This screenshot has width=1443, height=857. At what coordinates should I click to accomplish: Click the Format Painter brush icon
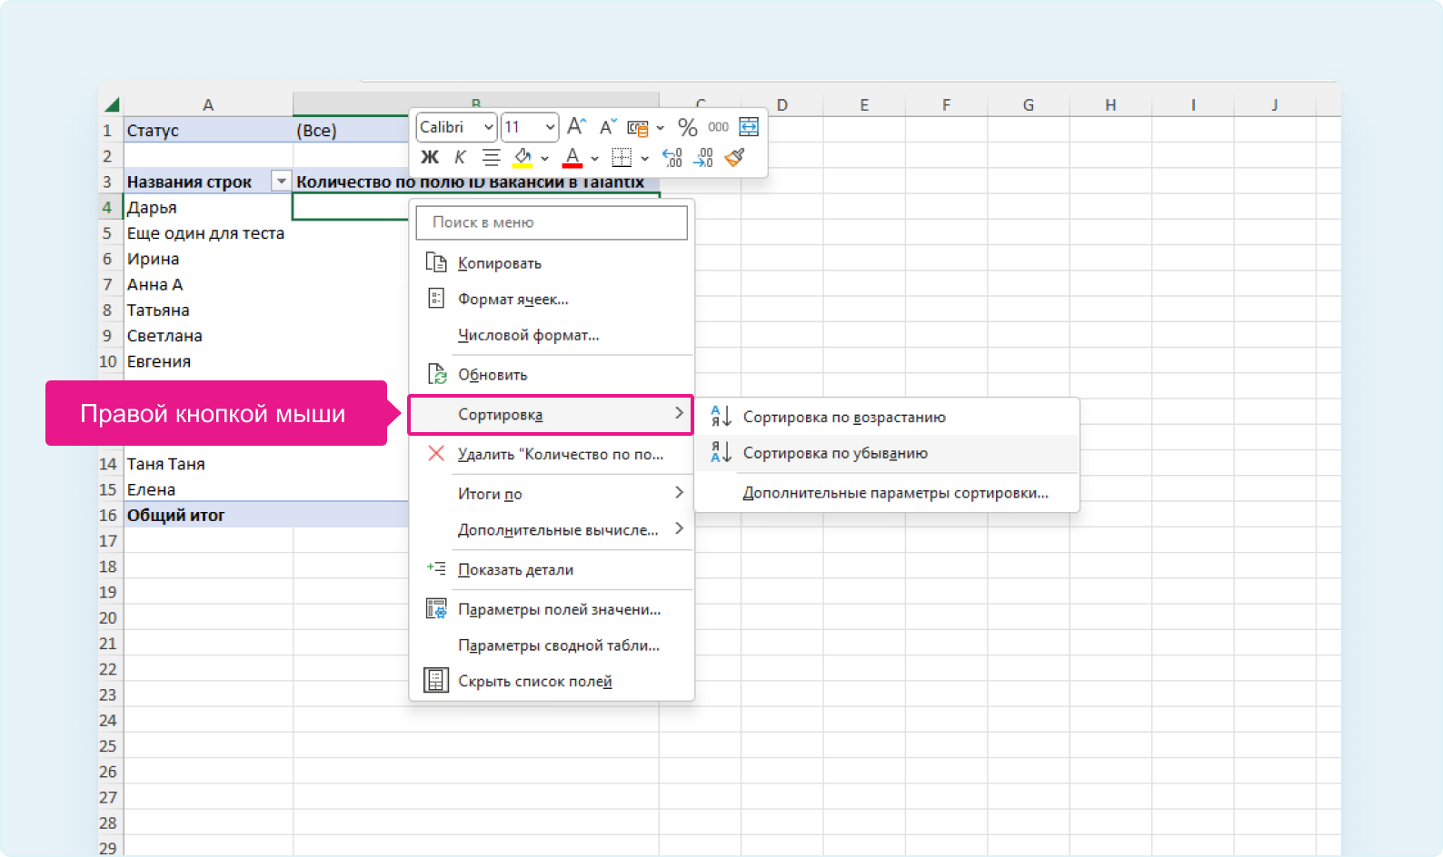coord(735,158)
